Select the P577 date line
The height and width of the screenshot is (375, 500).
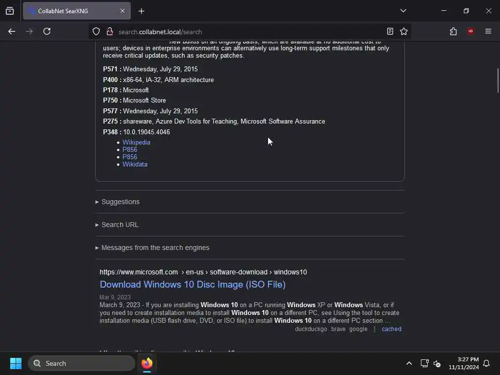click(x=150, y=111)
